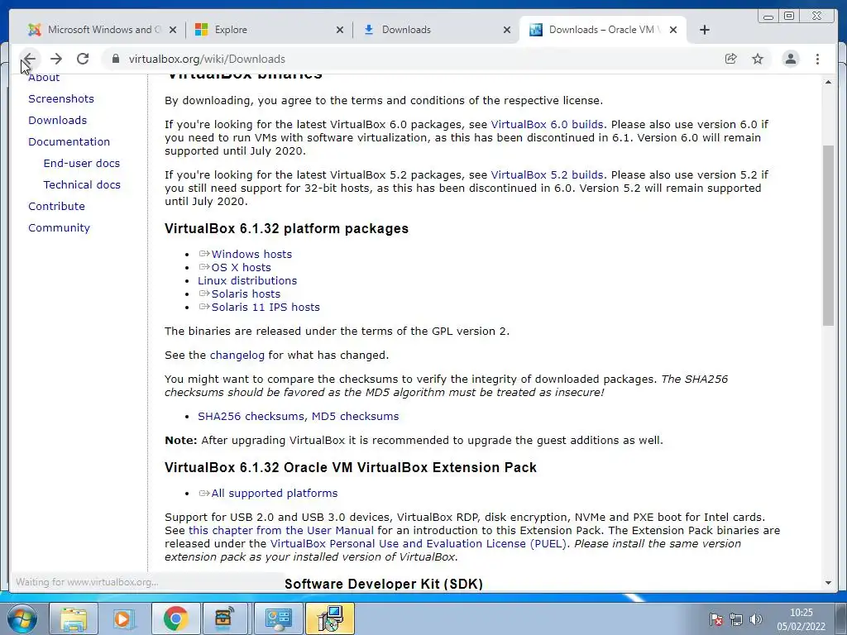Close the Microsoft Windows tab
Screen dimensions: 847x635
point(173,30)
